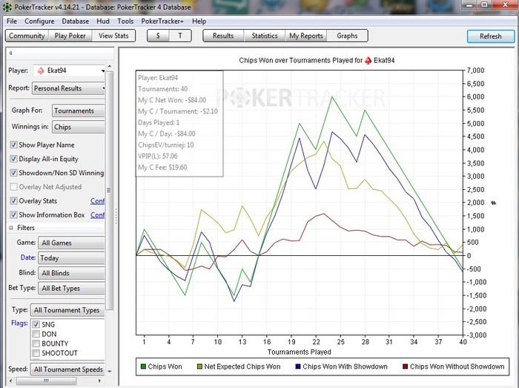Viewport: 519px width, 388px height.
Task: Enable the SHOOTOUT flag checkbox
Action: 36,353
